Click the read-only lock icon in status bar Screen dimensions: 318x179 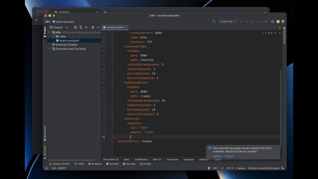283,168
